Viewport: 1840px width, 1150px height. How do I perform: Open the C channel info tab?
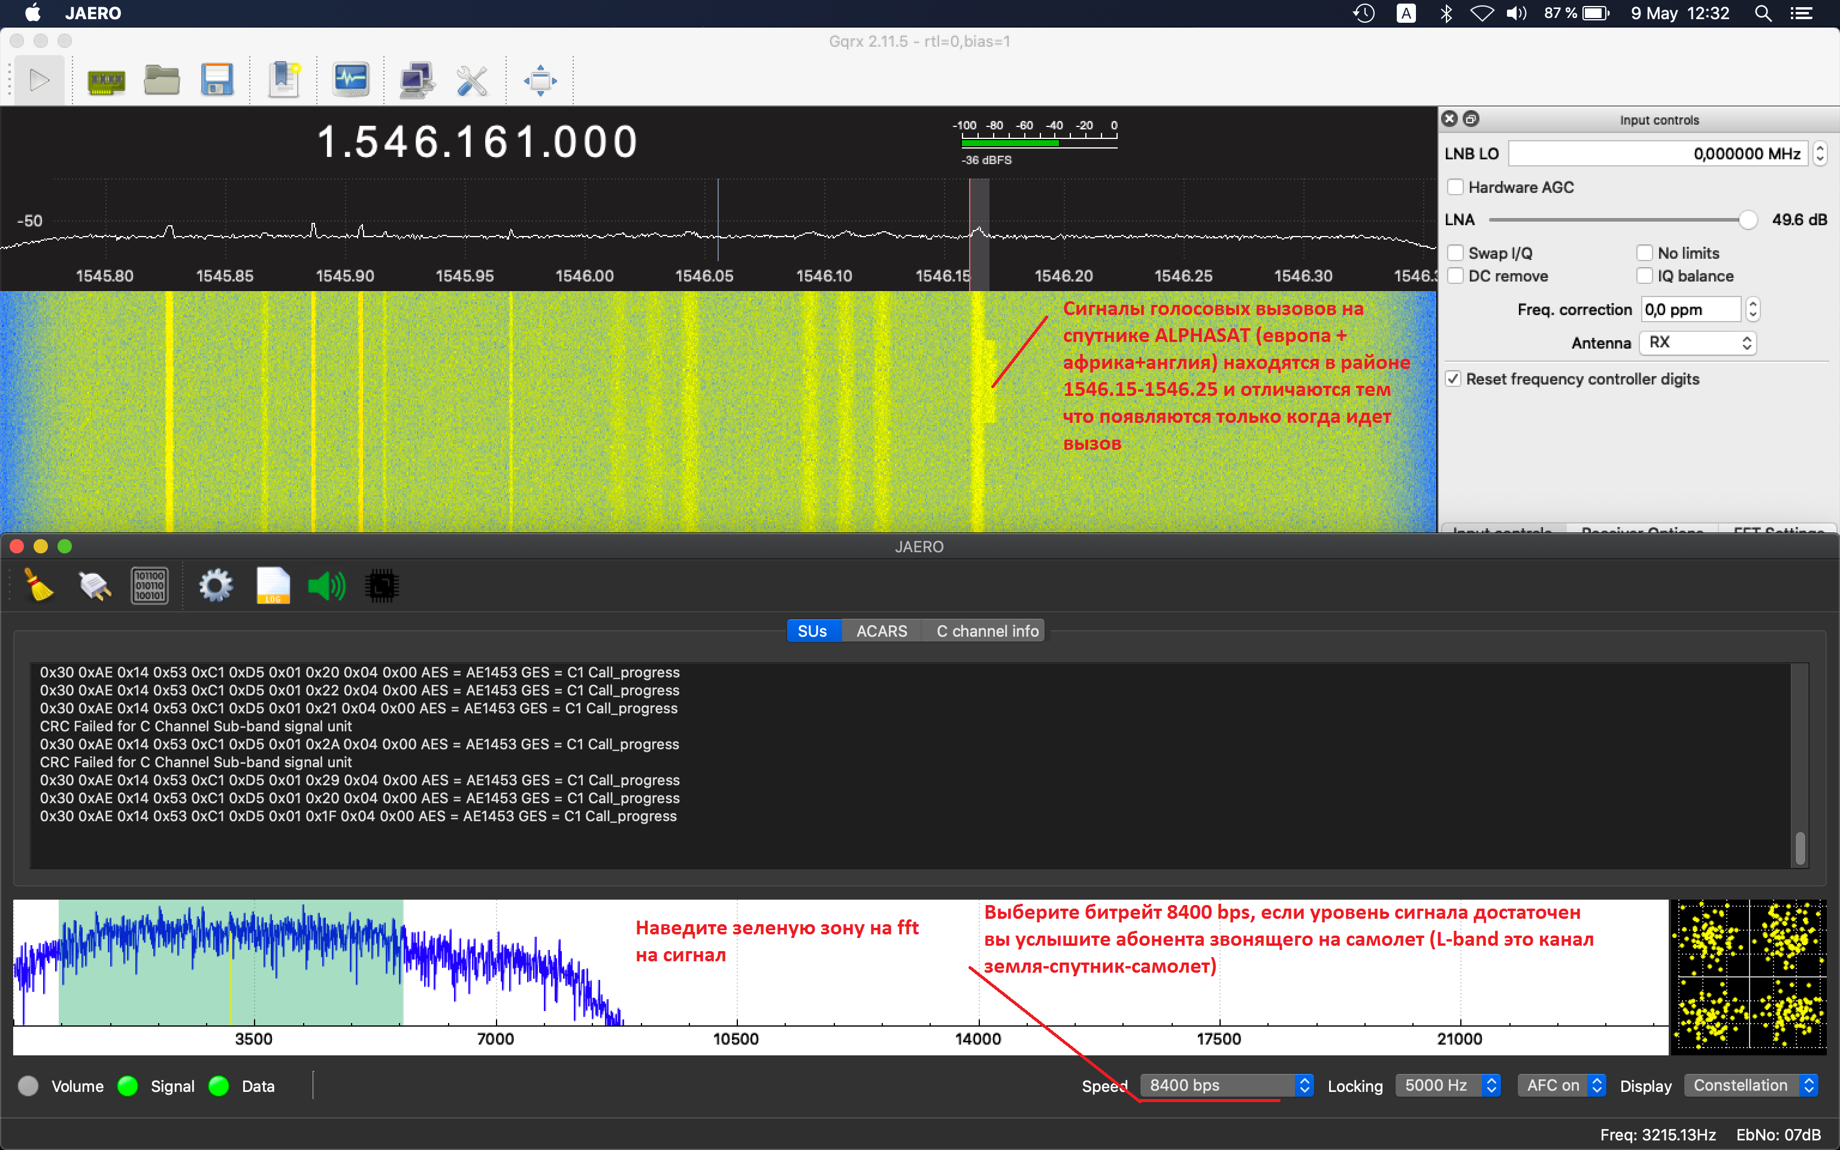(x=986, y=631)
